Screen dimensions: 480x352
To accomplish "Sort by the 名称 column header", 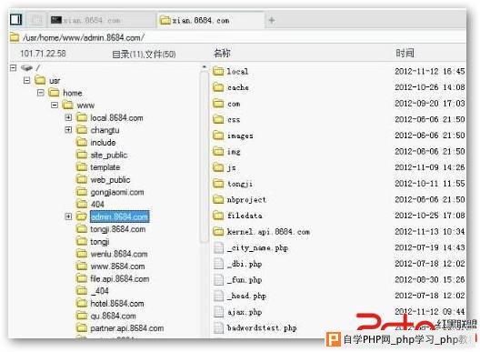I will pyautogui.click(x=222, y=53).
